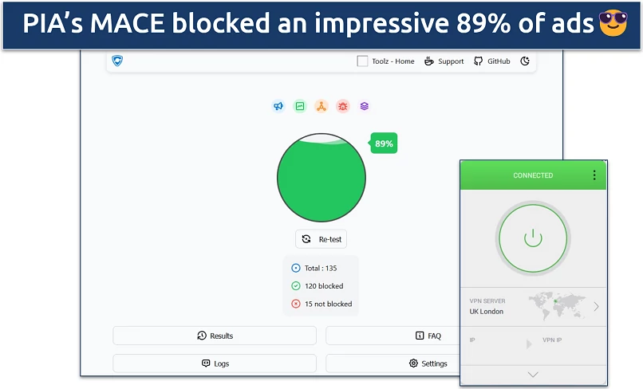Select the purple layers category icon
643x389 pixels.
click(x=364, y=106)
